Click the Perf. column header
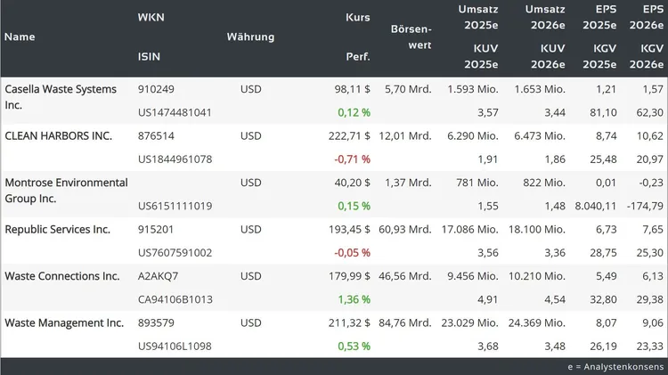Image resolution: width=668 pixels, height=375 pixels. [x=358, y=56]
